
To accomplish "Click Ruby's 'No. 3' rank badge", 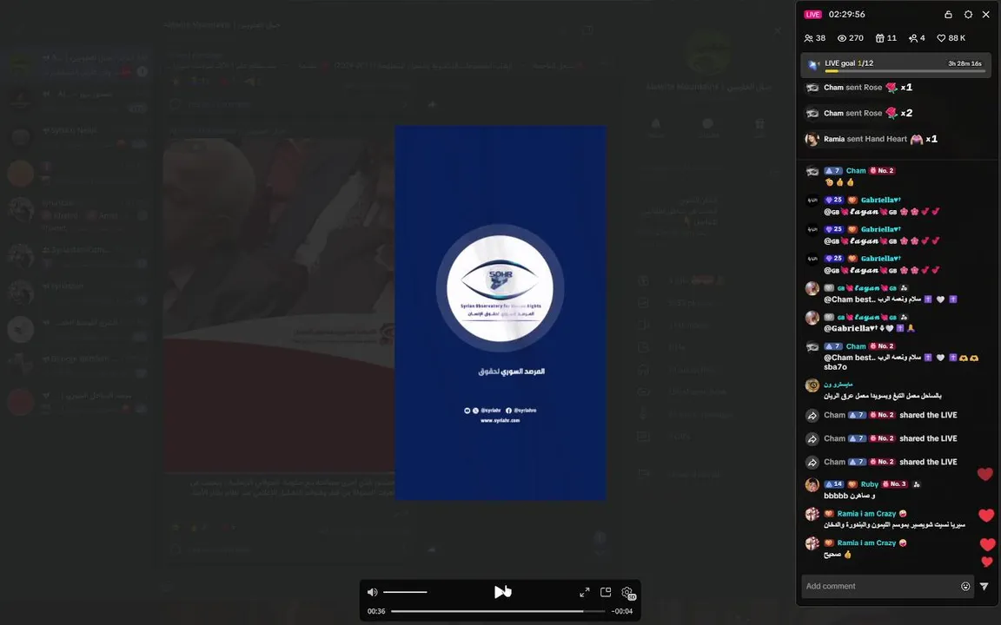I will pyautogui.click(x=895, y=484).
